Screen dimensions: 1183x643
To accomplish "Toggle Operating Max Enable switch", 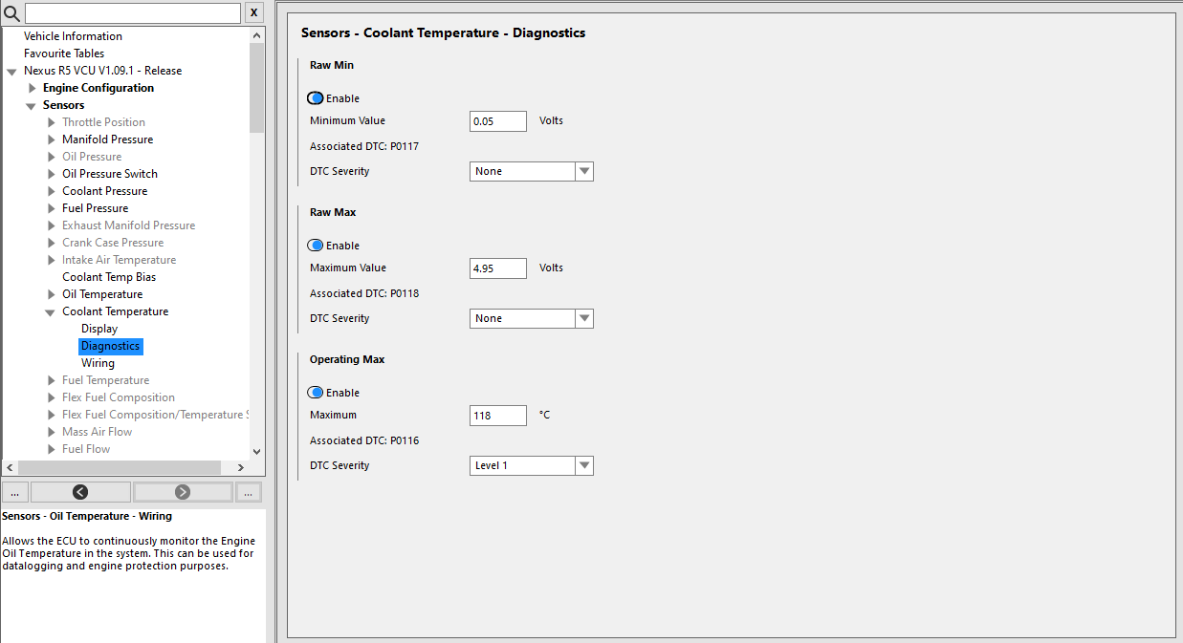I will tap(316, 393).
